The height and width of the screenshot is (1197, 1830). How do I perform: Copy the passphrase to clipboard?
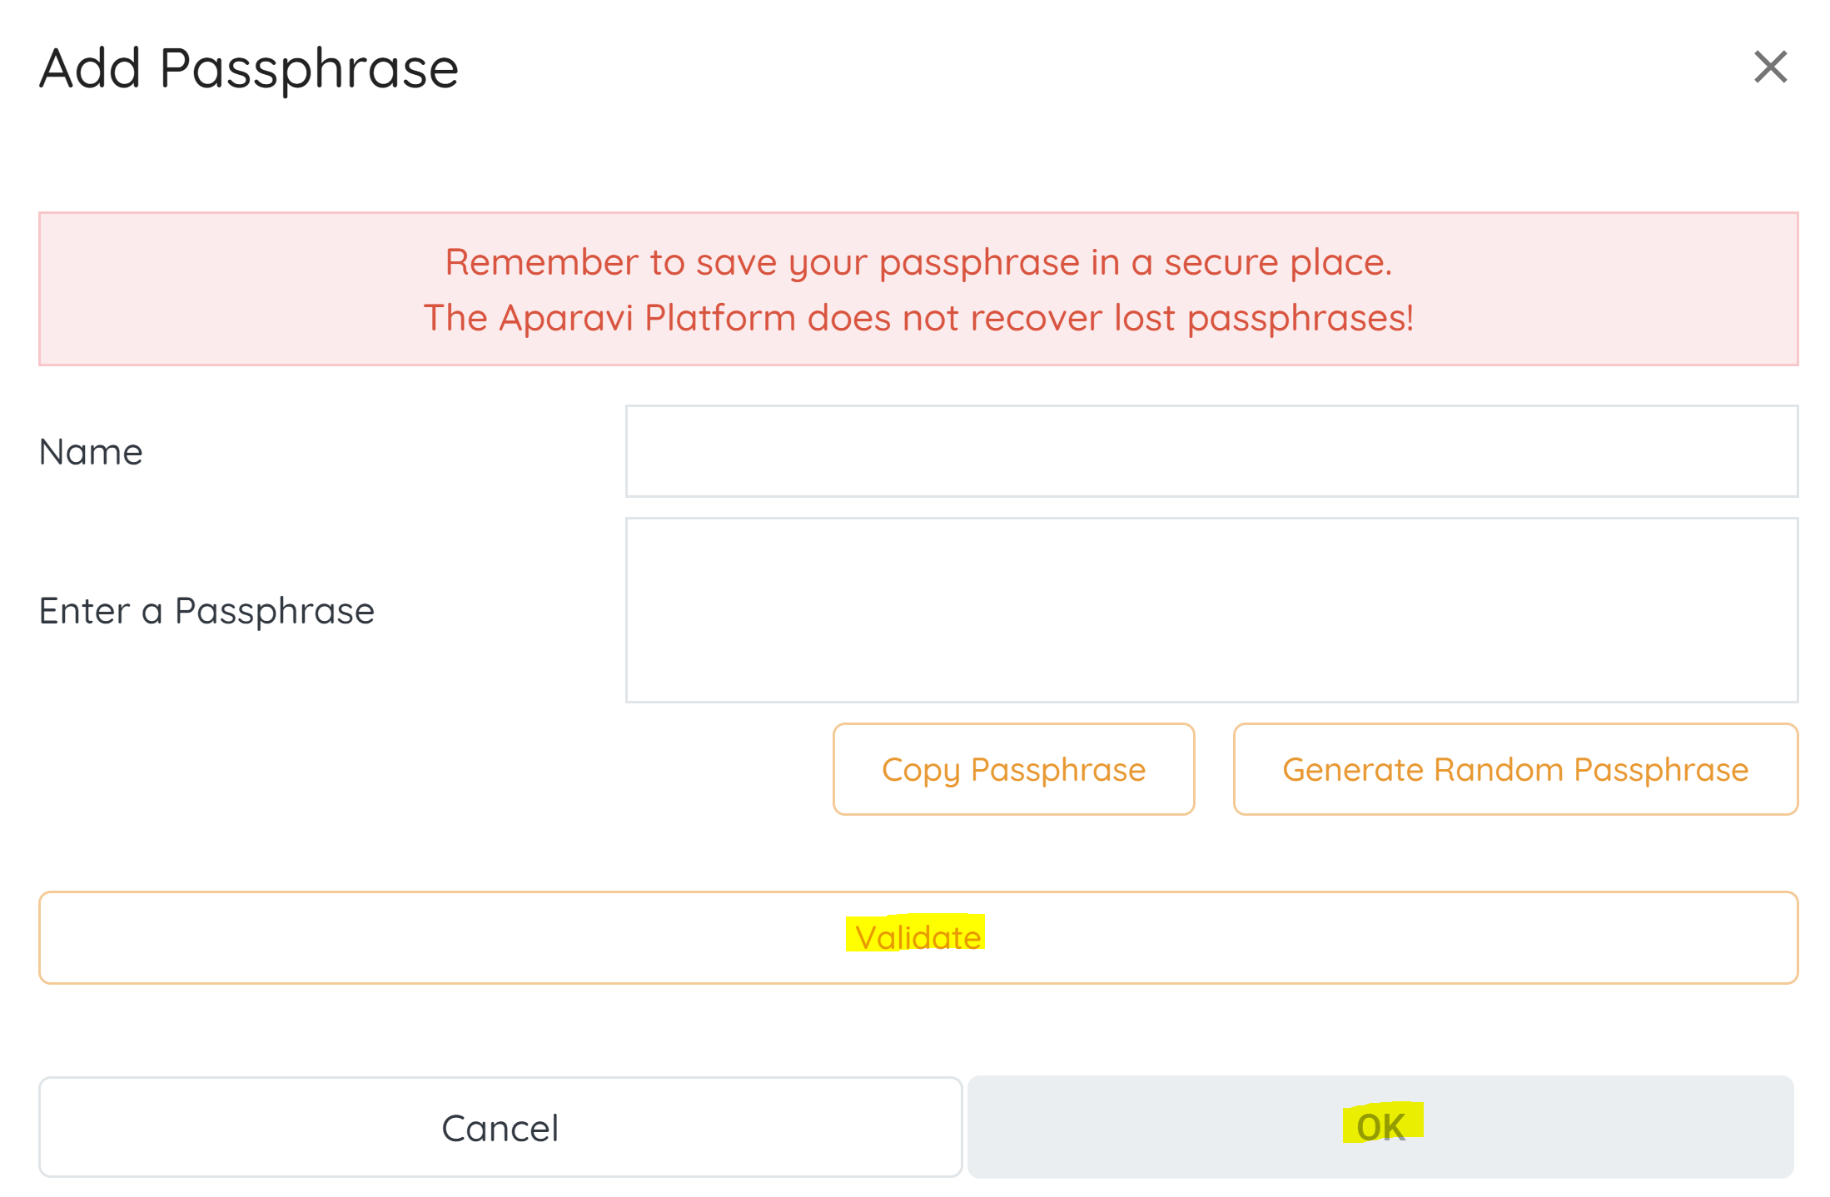pos(1013,769)
